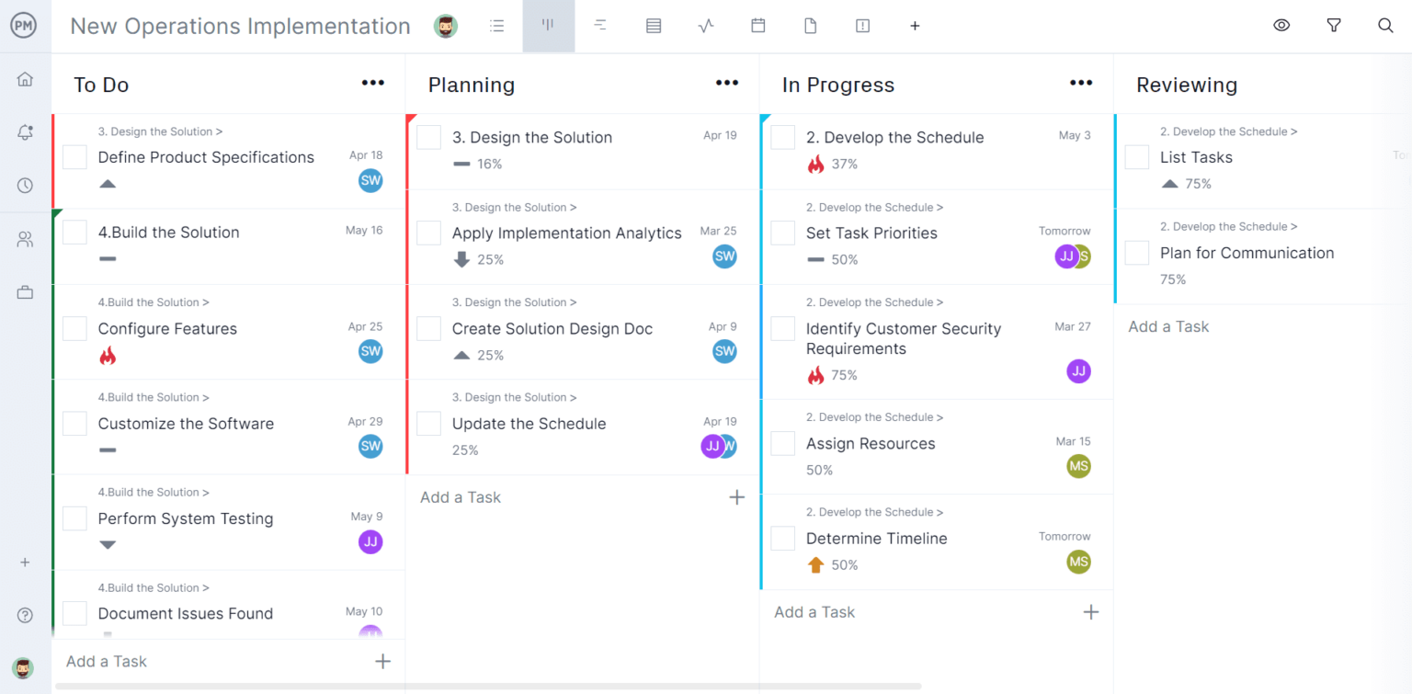Screen dimensions: 1412x694
Task: Open the files view icon
Action: (810, 25)
